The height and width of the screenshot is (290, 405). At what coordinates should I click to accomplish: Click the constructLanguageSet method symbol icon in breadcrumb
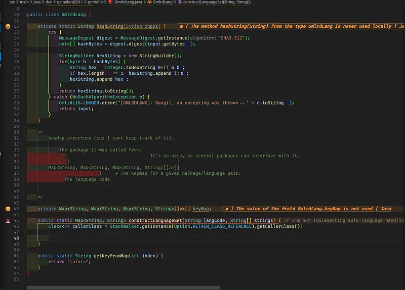[x=181, y=3]
